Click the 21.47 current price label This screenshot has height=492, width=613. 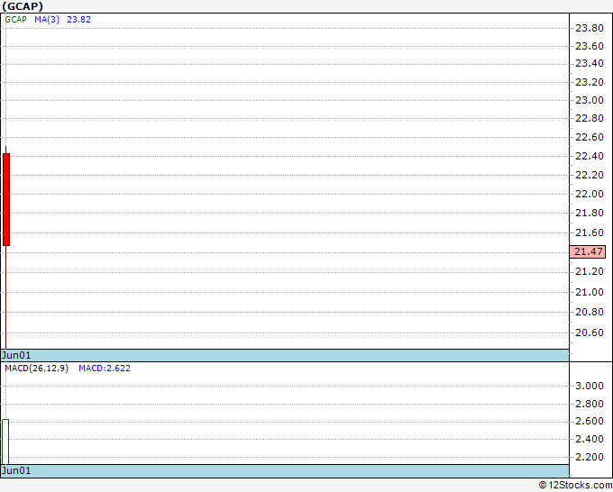588,251
